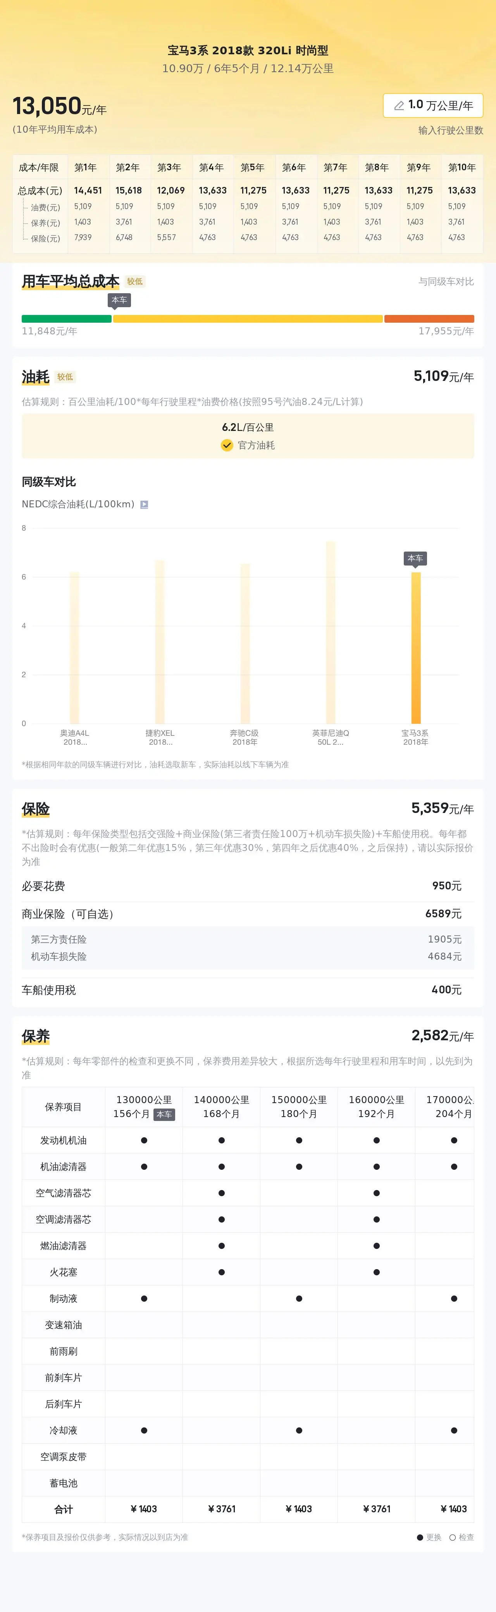Click the 空气滤清器芯 maintenance row label
This screenshot has width=496, height=1612.
click(63, 1193)
